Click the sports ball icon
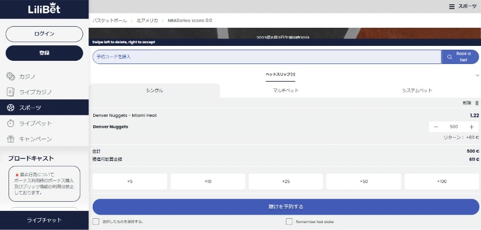Viewport: 481px width, 230px height. click(x=11, y=107)
